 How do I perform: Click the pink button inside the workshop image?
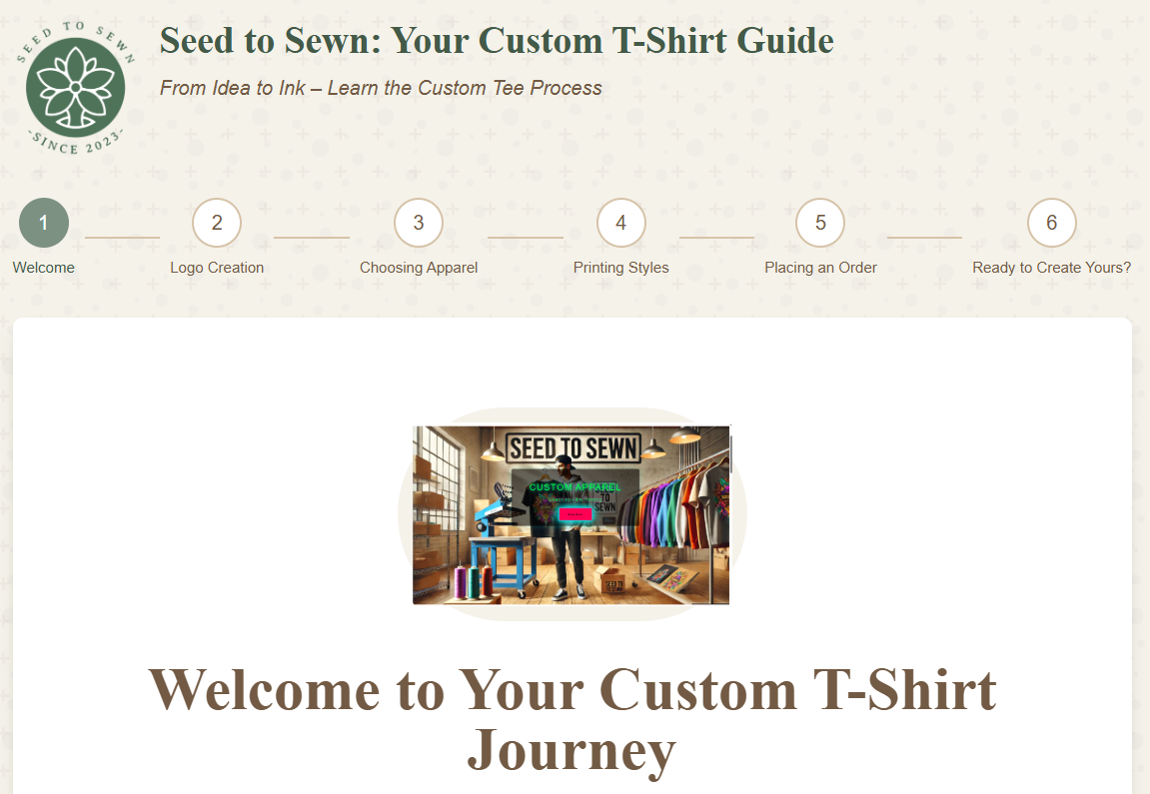575,514
